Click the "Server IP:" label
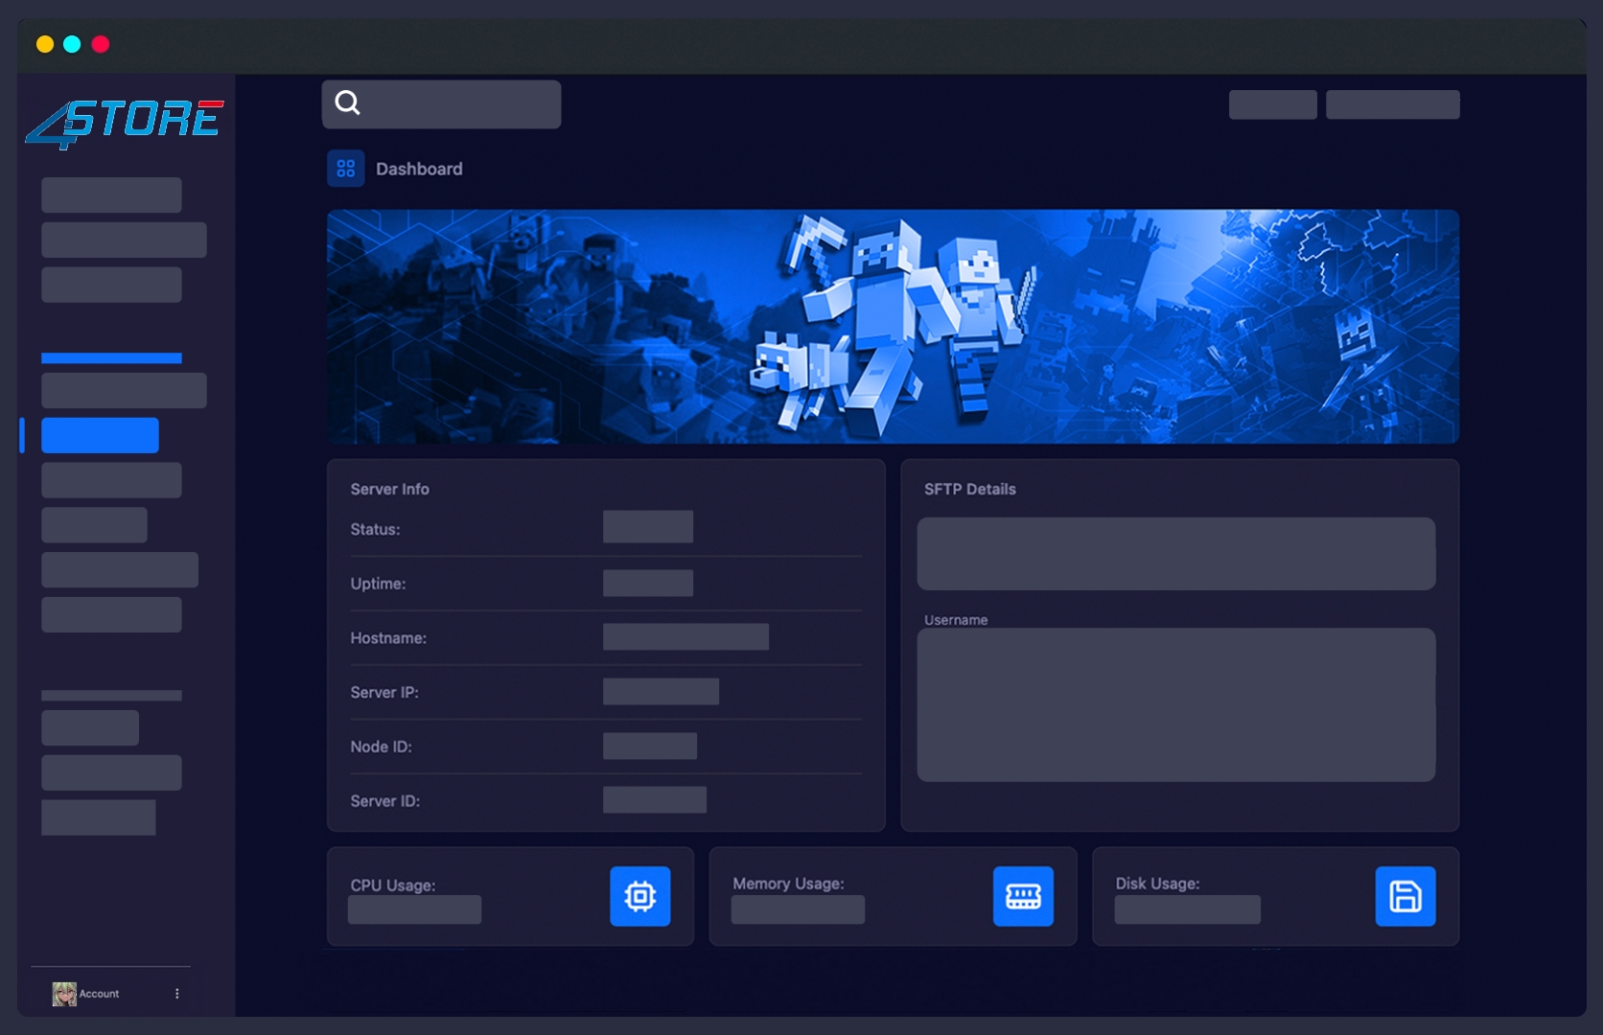 (384, 692)
